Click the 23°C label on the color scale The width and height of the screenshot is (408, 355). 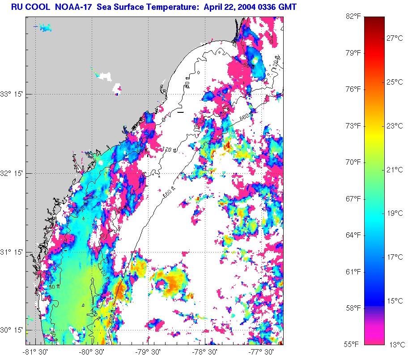point(395,126)
